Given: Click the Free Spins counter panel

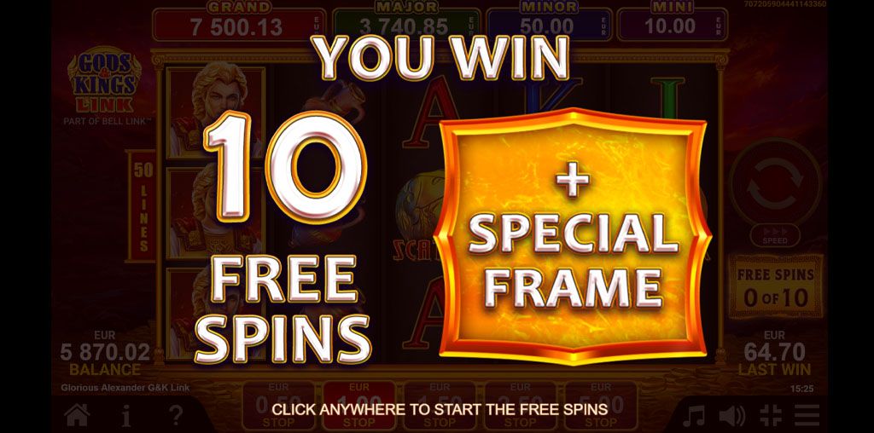Looking at the screenshot, I should (x=775, y=287).
